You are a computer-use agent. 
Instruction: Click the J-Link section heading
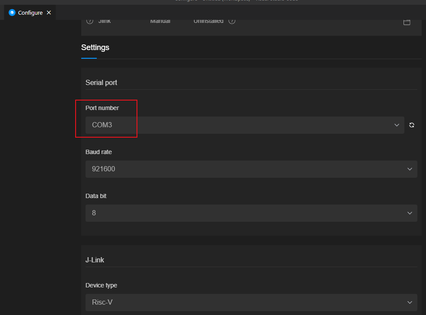(95, 260)
